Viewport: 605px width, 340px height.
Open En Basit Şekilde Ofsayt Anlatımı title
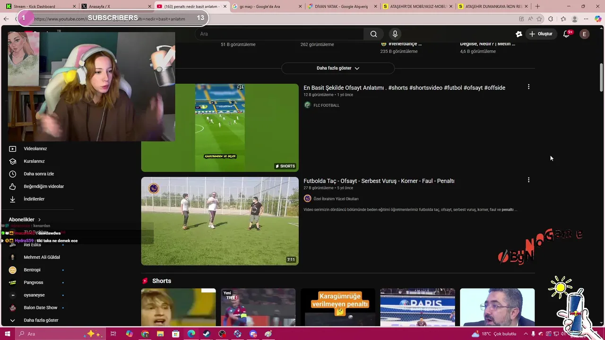click(x=404, y=88)
